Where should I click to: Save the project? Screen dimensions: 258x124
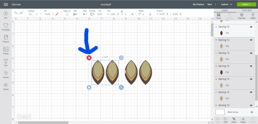tap(210, 5)
